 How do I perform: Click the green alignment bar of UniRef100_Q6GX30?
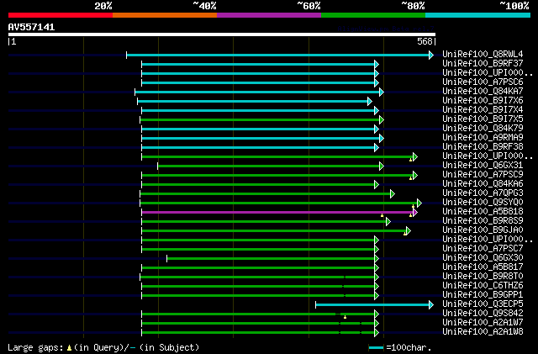coord(271,258)
